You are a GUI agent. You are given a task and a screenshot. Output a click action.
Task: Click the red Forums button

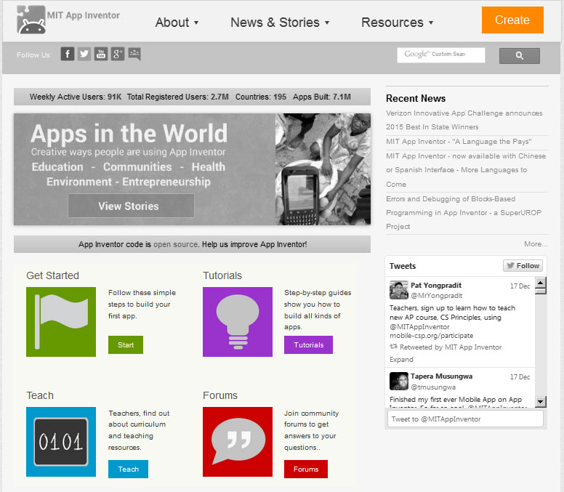click(x=306, y=469)
